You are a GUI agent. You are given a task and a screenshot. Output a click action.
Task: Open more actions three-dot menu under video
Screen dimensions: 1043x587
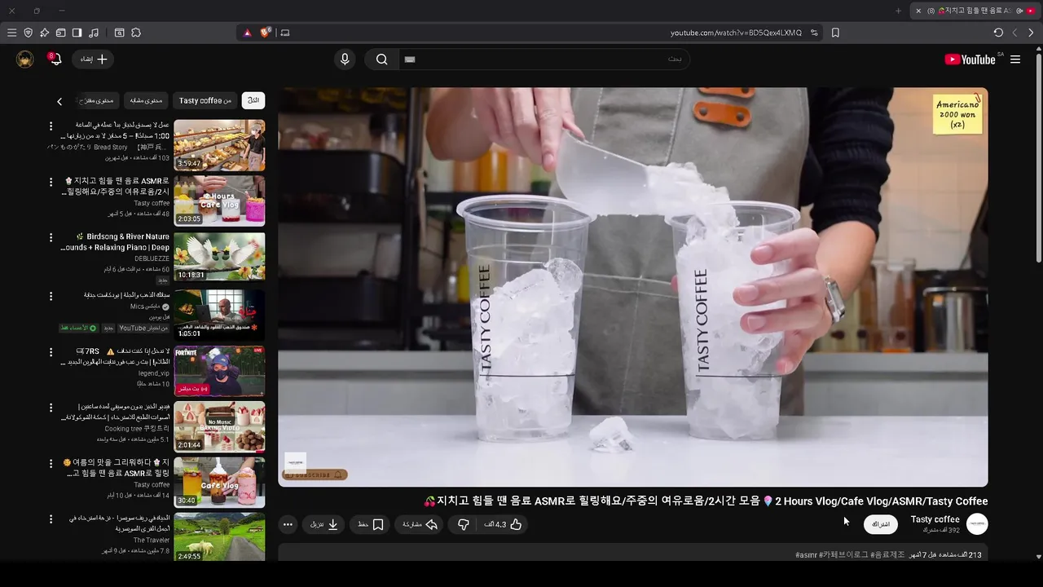pos(288,524)
